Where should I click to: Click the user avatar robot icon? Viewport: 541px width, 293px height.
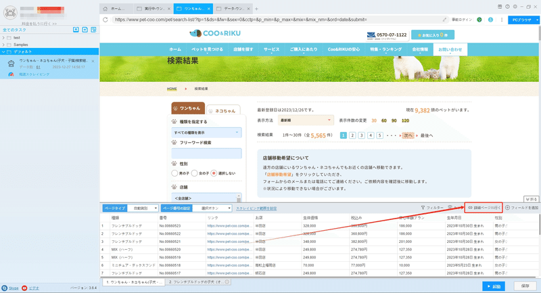click(x=10, y=13)
